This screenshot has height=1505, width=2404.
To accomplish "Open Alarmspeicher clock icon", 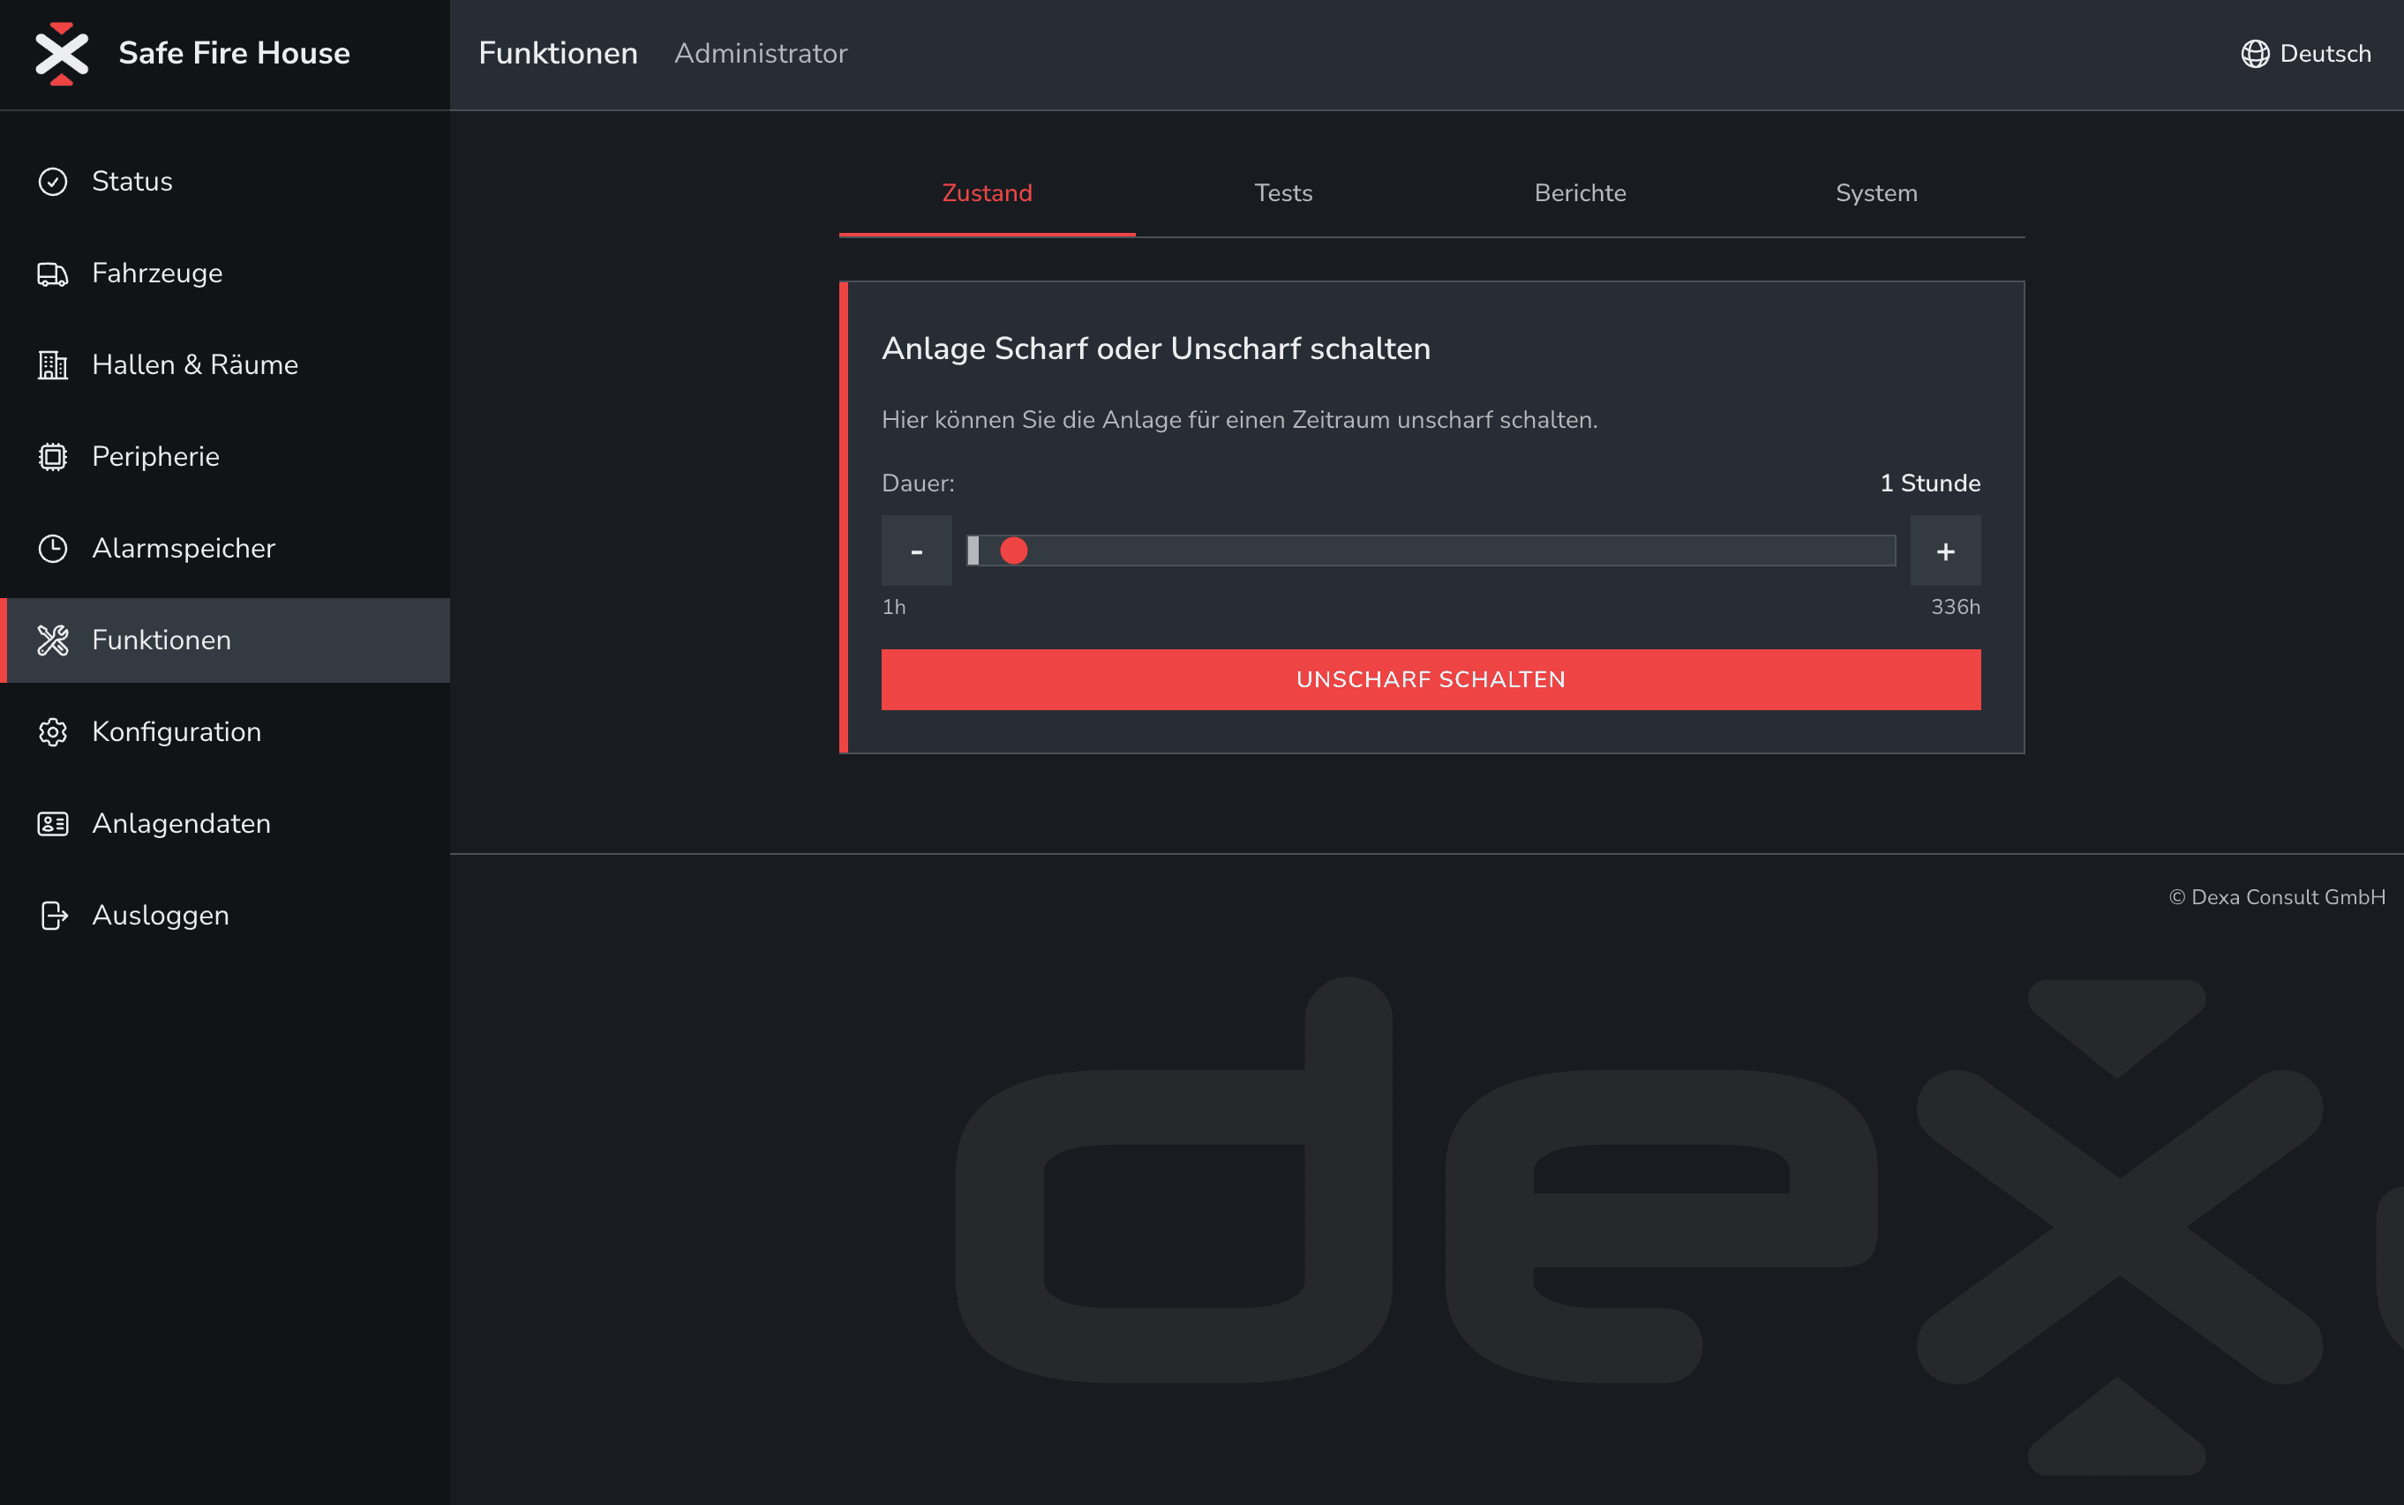I will [x=53, y=549].
